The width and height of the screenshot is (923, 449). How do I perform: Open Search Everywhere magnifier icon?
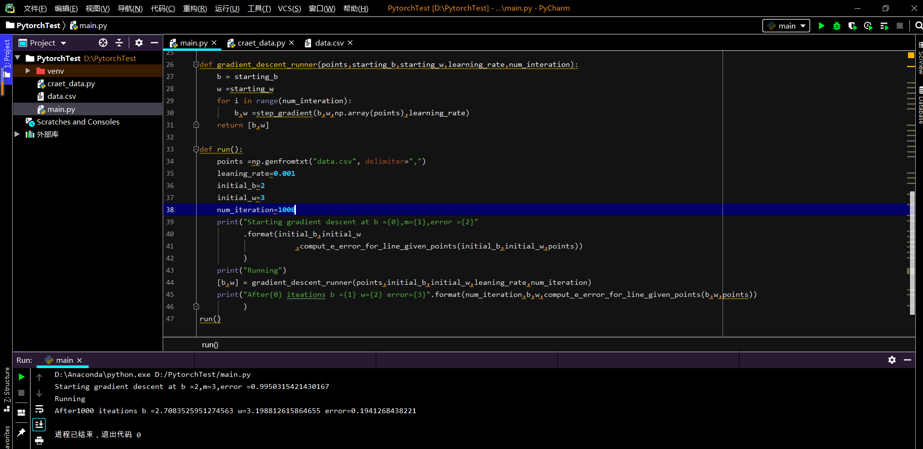point(918,26)
